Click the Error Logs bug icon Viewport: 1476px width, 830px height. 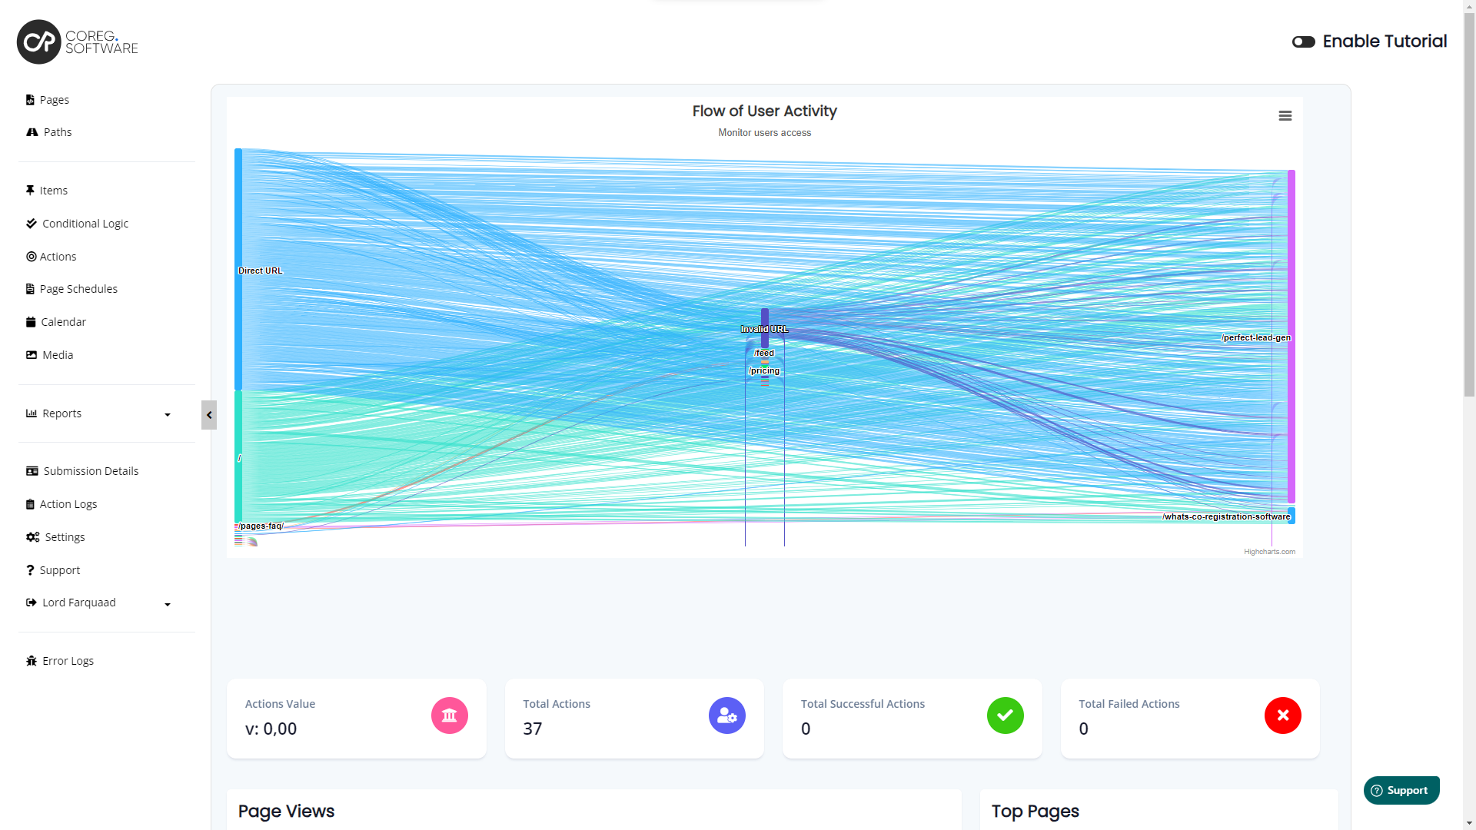tap(32, 661)
